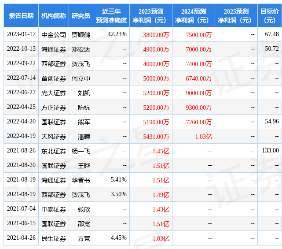The image size is (282, 249).
Task: Click the 2022-10-13 report date
Action: coord(21,49)
